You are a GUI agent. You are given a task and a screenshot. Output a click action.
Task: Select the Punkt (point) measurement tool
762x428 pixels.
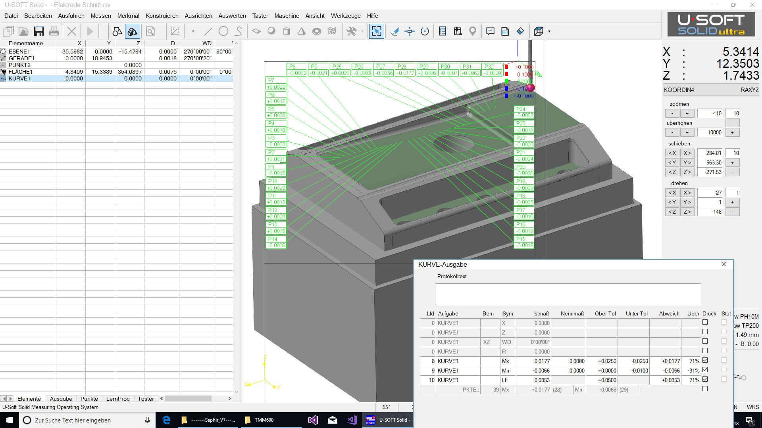tap(193, 31)
